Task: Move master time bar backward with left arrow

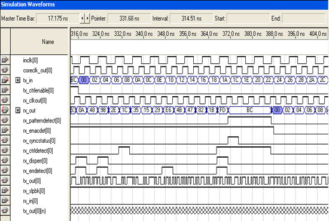Action: pyautogui.click(x=83, y=19)
